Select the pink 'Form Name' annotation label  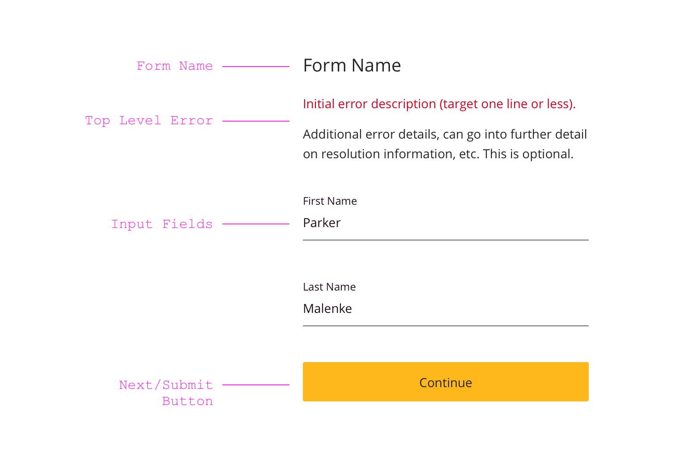175,66
